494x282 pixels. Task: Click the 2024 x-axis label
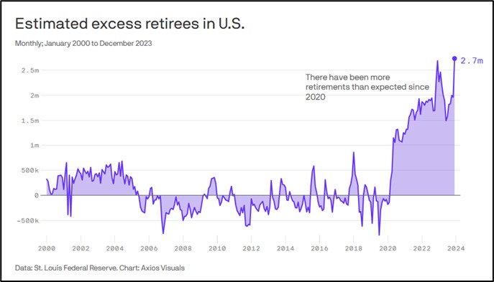[x=456, y=248]
